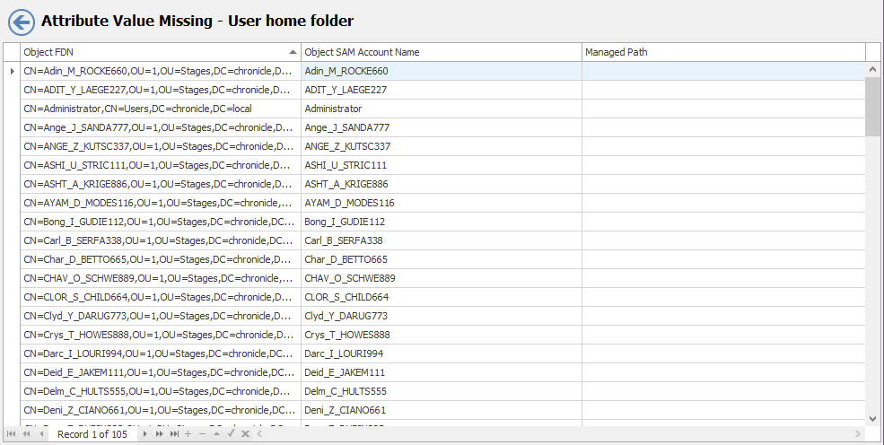884x445 pixels.
Task: Click the append record plus icon
Action: tap(188, 434)
